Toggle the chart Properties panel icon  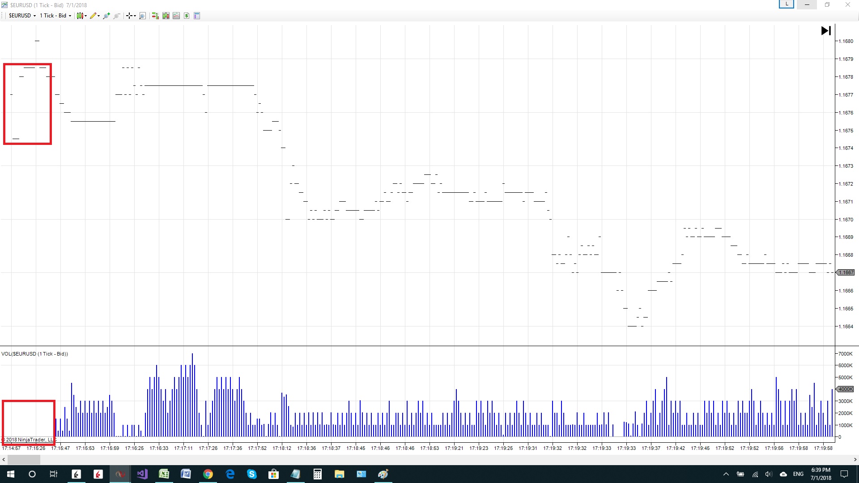coord(197,16)
